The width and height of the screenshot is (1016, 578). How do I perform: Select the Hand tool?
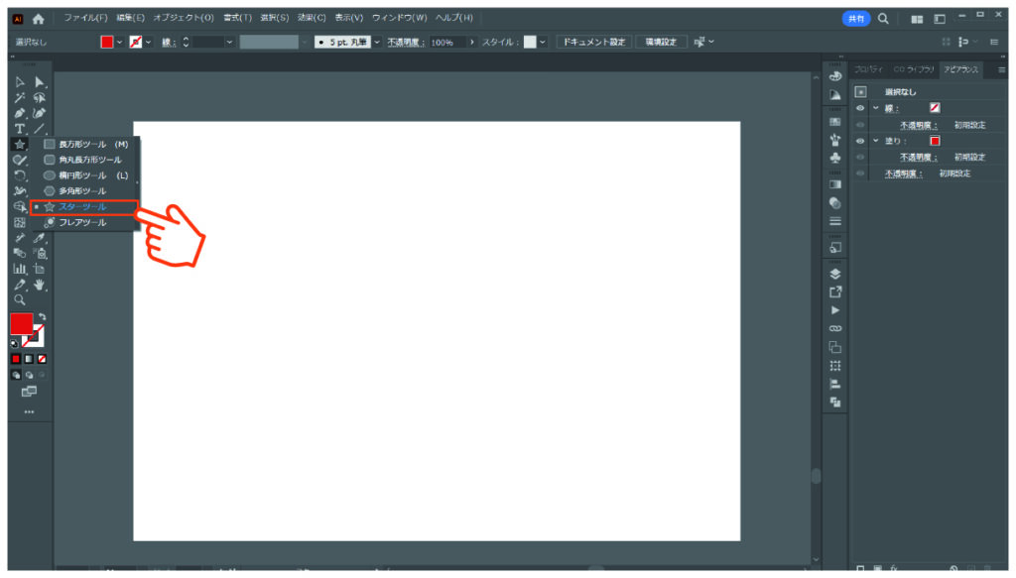[40, 285]
